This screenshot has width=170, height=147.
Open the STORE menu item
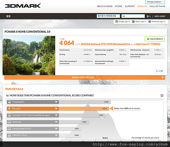[118, 6]
